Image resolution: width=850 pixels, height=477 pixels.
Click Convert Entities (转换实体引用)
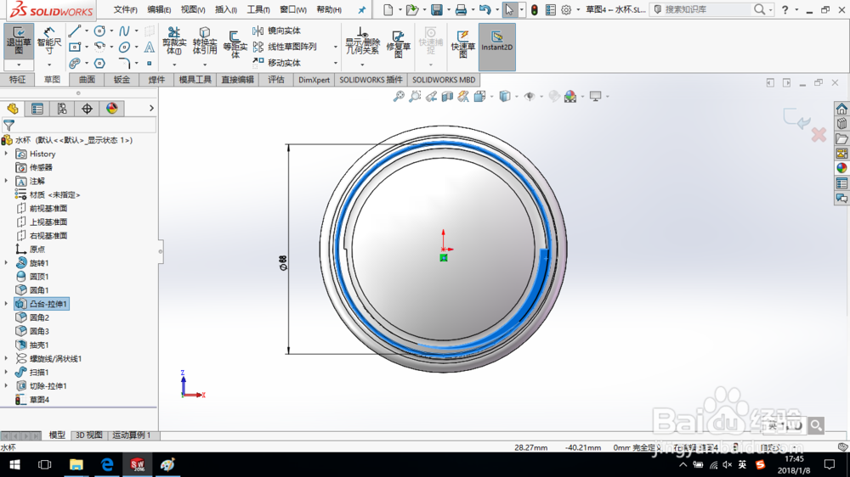tap(204, 41)
